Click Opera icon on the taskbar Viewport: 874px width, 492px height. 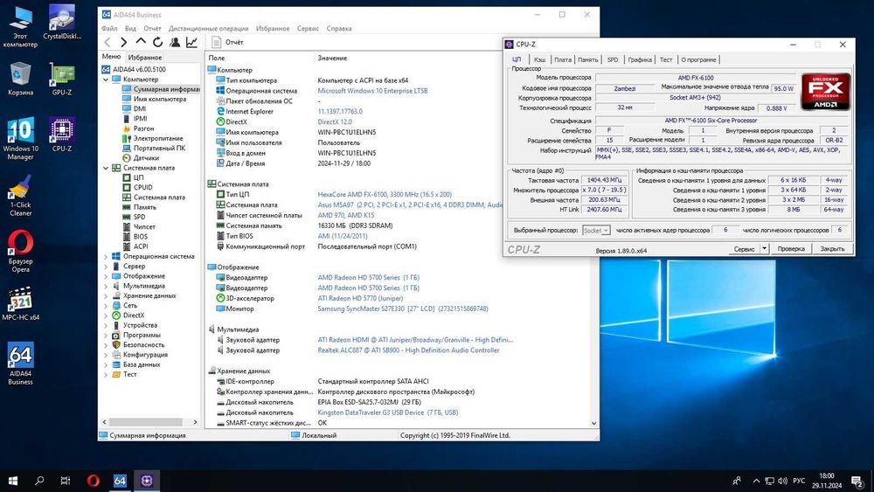[94, 481]
